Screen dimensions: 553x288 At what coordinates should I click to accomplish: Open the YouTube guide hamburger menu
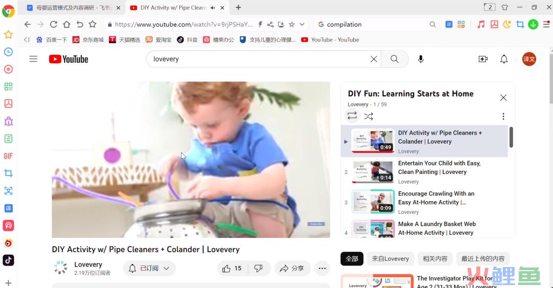click(x=33, y=59)
